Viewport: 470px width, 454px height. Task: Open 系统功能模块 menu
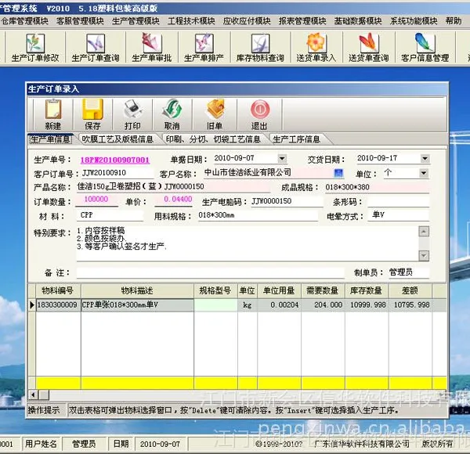pos(414,21)
